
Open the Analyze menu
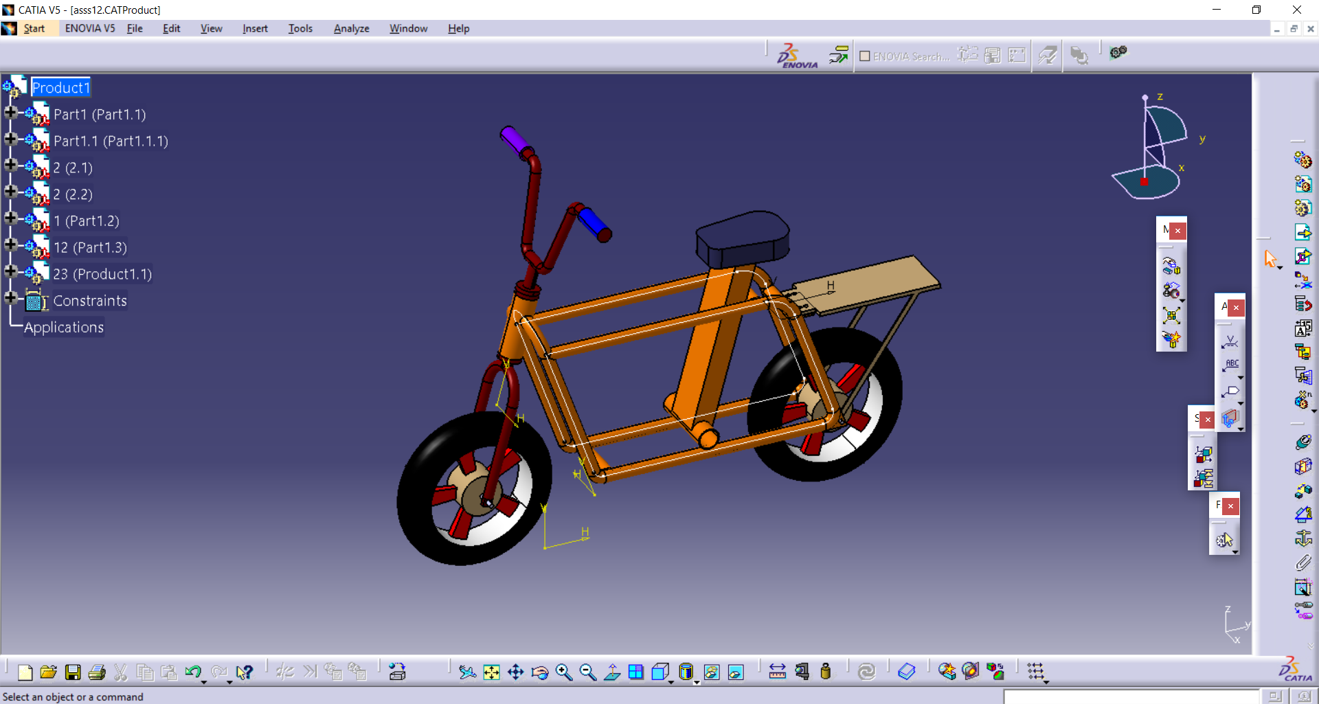(x=351, y=28)
